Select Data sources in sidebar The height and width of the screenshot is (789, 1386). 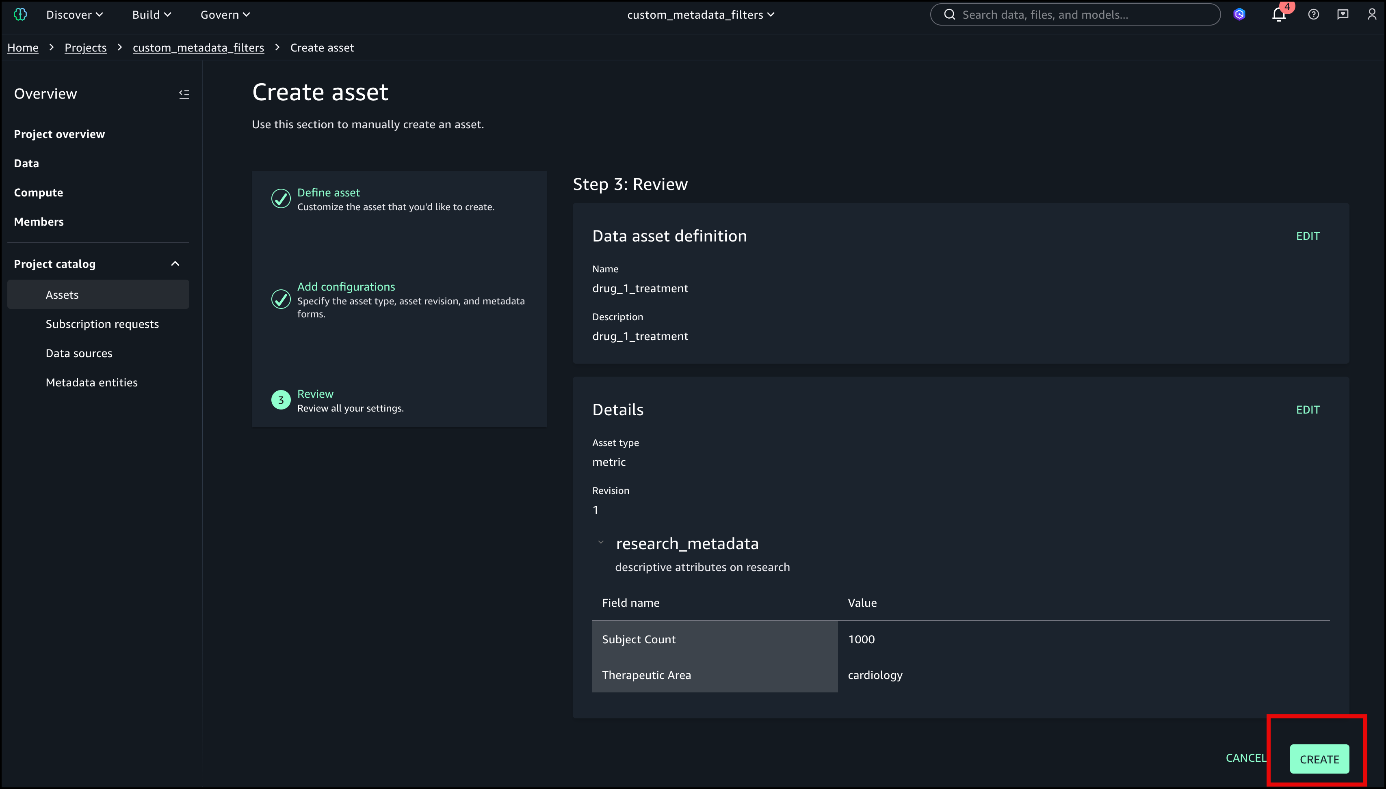click(x=79, y=354)
